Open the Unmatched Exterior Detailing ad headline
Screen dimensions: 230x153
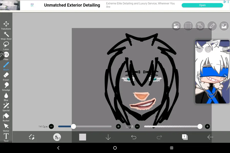tap(72, 5)
